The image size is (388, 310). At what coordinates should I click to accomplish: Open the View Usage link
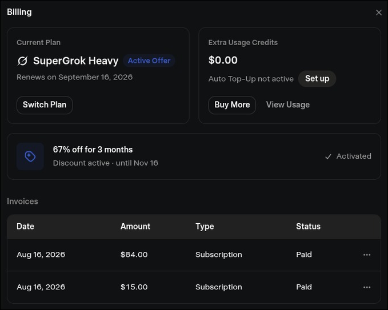pos(288,105)
